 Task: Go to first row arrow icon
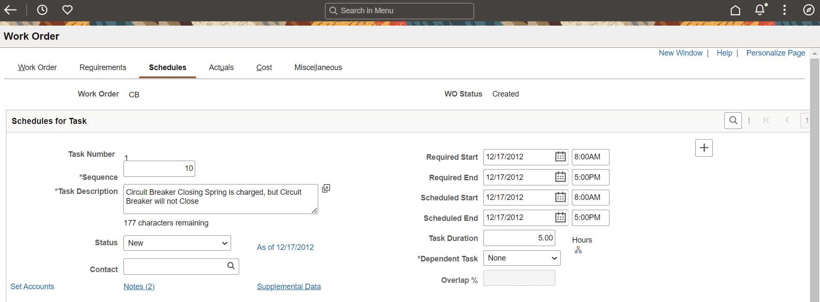(x=766, y=120)
